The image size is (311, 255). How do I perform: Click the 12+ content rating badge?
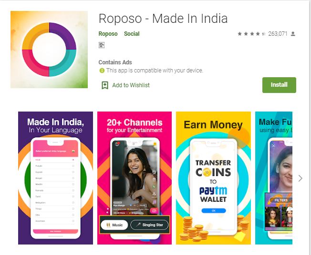tap(102, 45)
